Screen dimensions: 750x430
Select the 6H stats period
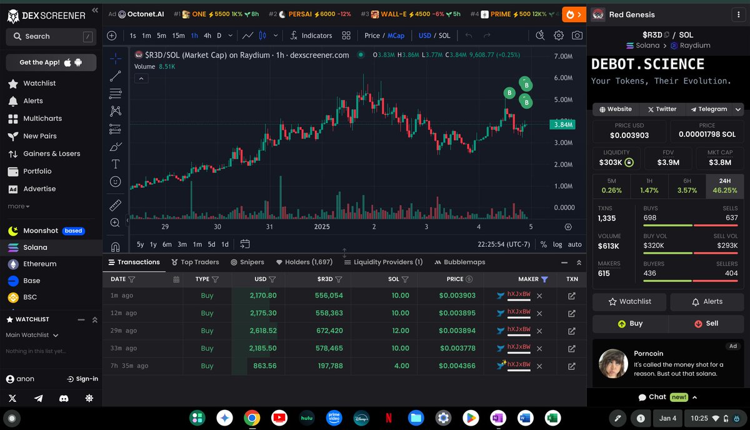[x=687, y=186]
